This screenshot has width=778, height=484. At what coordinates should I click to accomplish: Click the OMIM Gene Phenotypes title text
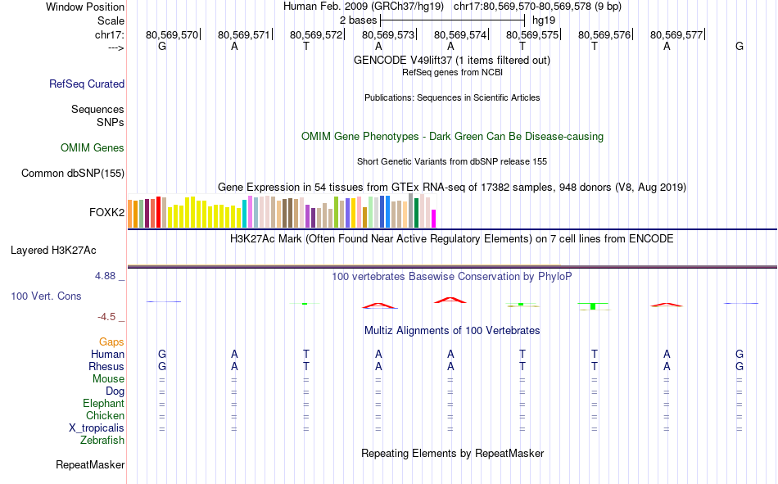click(x=452, y=137)
